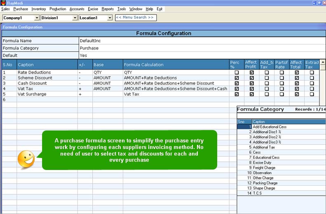Select the Vat Surcharge caption cell
This screenshot has height=214, width=326.
(47, 94)
